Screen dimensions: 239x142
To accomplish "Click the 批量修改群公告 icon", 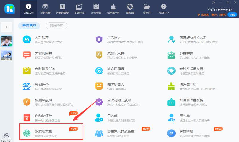I will click(x=171, y=102).
